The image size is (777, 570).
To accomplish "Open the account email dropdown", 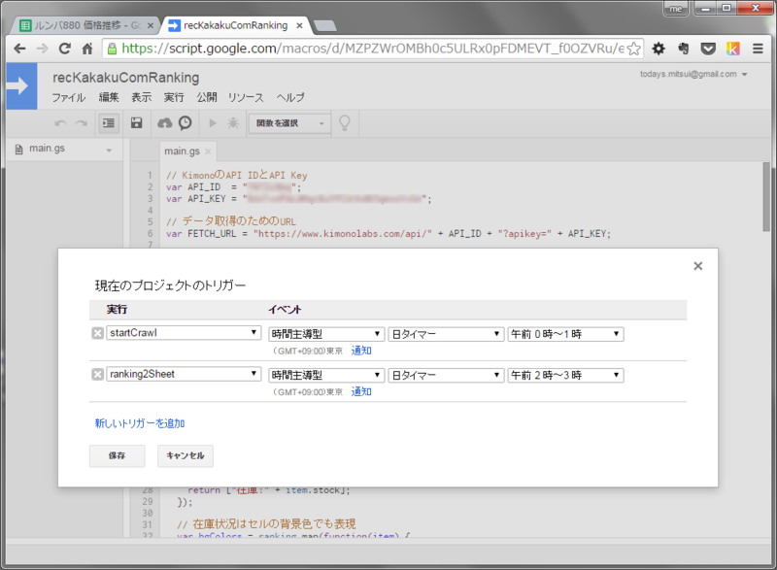I will click(x=693, y=74).
